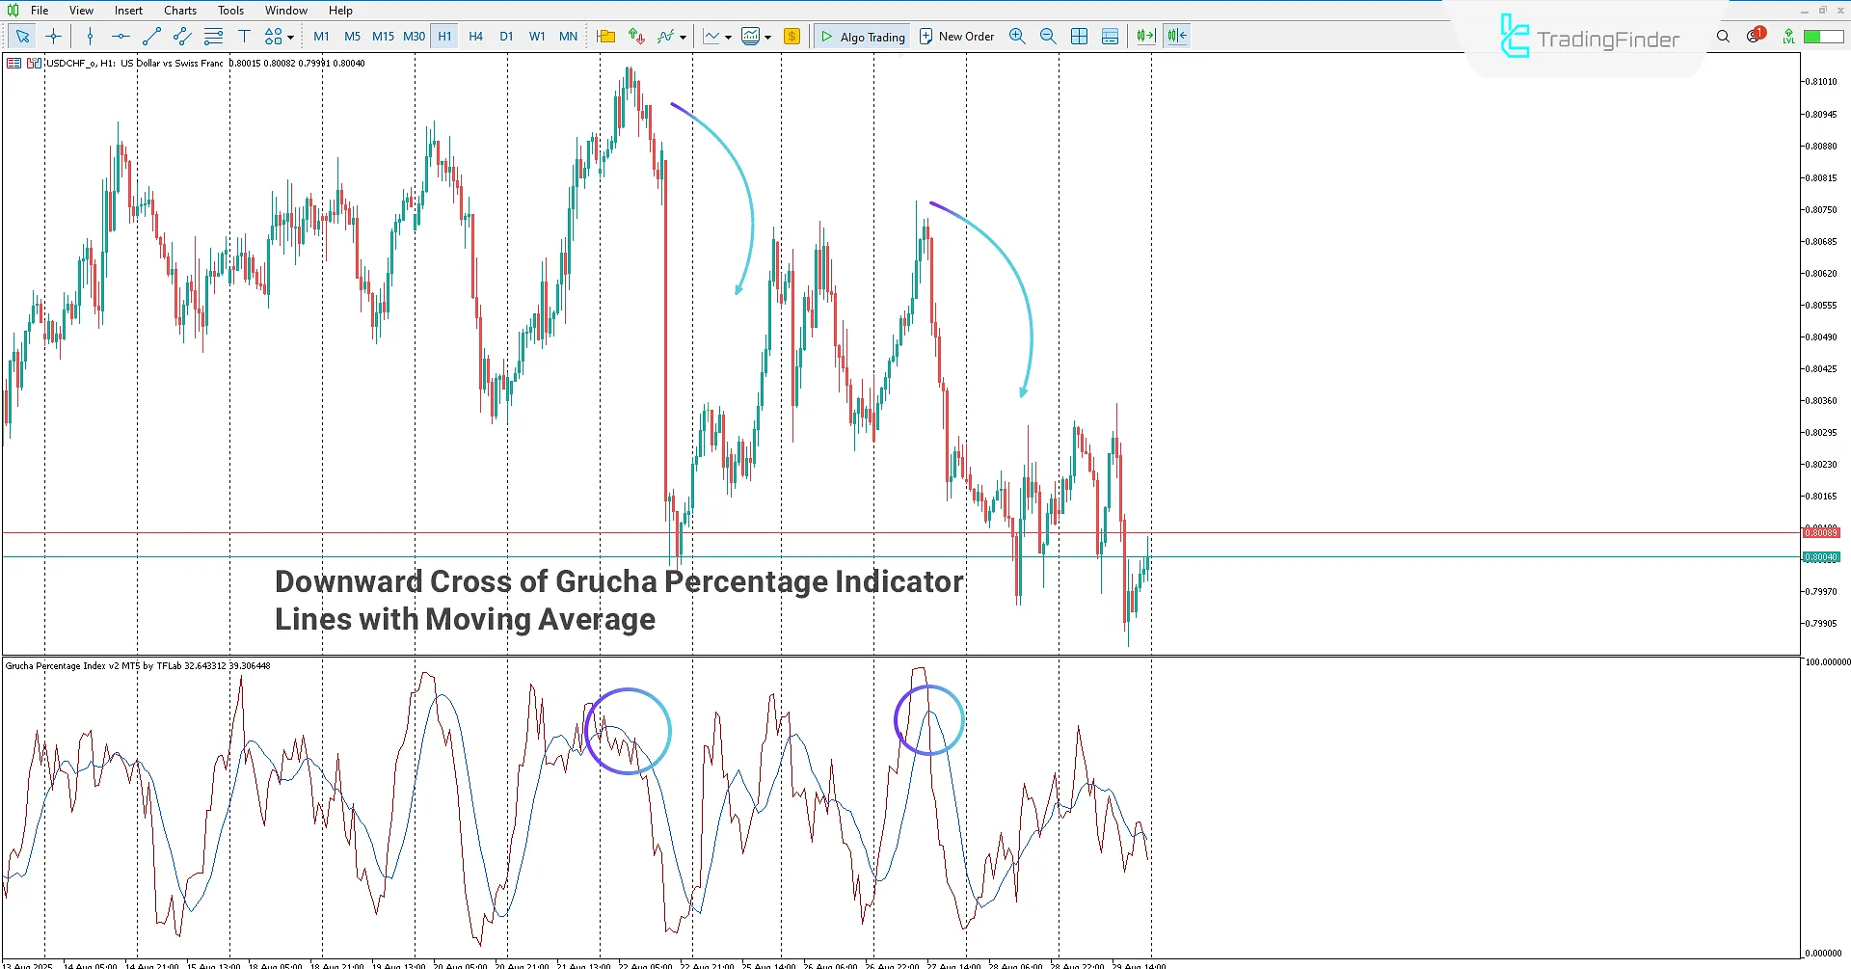This screenshot has width=1851, height=969.
Task: Open the New Order dialog
Action: [x=956, y=36]
